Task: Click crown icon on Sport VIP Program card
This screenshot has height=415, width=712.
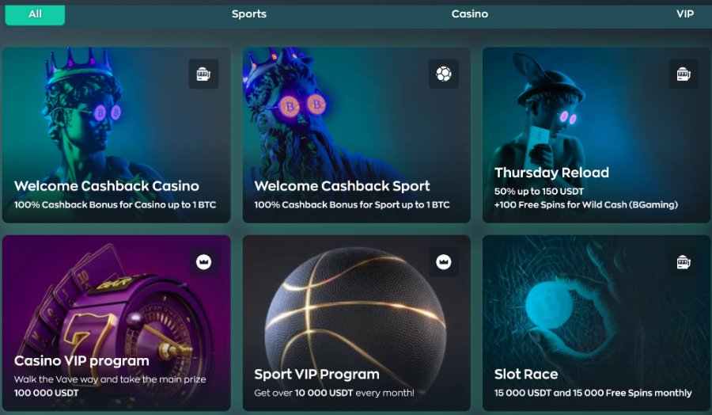Action: 444,262
